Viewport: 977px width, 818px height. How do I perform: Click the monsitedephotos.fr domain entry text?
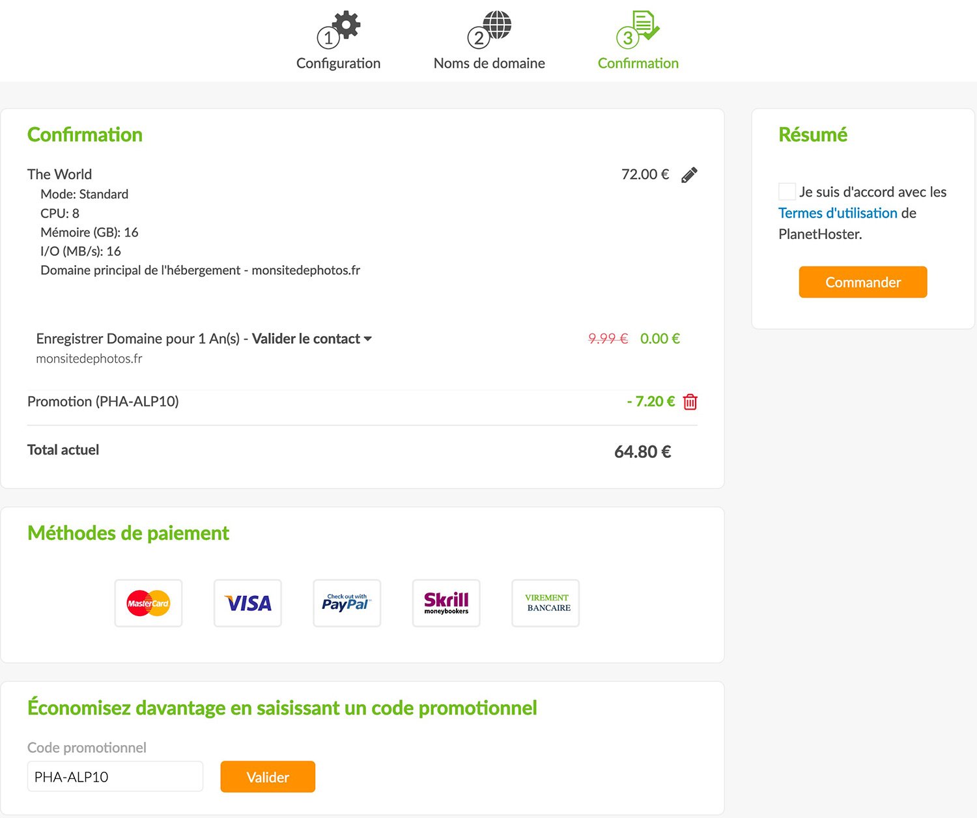coord(89,359)
